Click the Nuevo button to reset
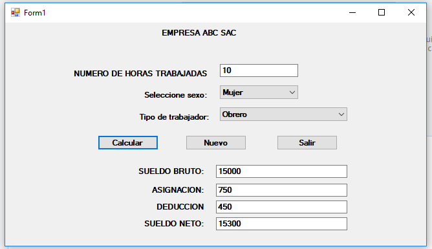Viewport: 432px width, 249px height. pyautogui.click(x=216, y=143)
